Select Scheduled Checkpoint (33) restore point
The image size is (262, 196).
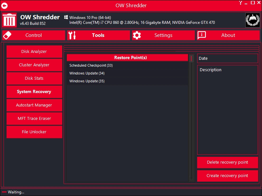click(127, 65)
